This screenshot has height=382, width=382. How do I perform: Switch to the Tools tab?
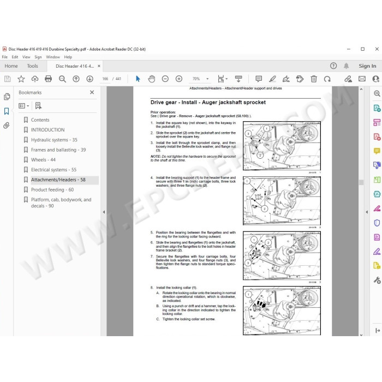[x=32, y=66]
